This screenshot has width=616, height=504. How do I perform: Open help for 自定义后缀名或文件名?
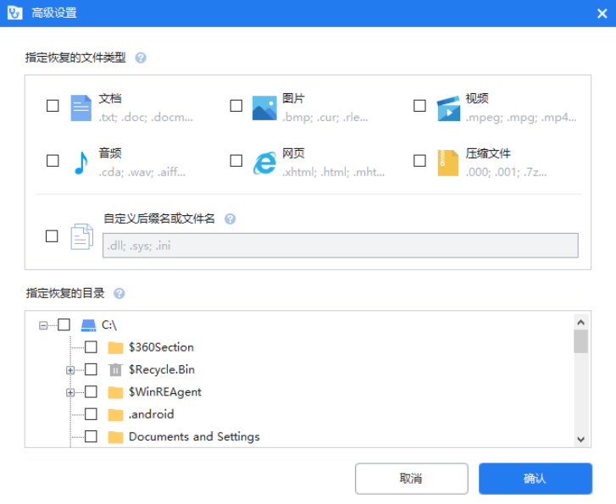click(x=230, y=219)
